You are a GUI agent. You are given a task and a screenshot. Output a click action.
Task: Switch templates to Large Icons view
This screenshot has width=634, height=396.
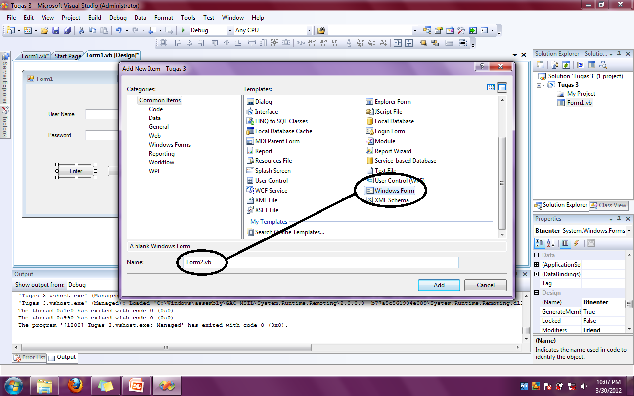pos(491,87)
